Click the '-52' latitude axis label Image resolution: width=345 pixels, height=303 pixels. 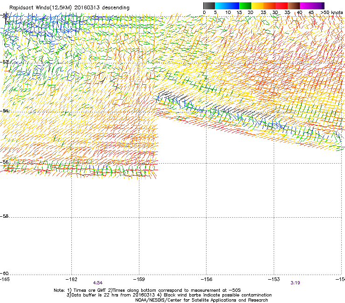pos(4,62)
